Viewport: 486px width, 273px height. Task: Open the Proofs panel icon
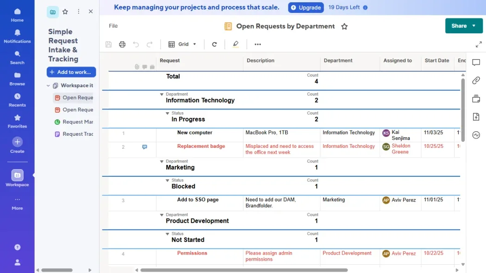pos(476,99)
